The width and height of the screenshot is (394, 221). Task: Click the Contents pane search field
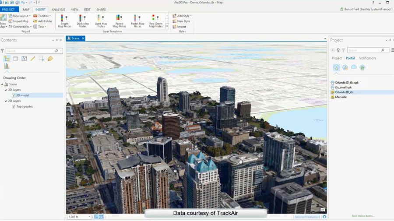pyautogui.click(x=35, y=51)
